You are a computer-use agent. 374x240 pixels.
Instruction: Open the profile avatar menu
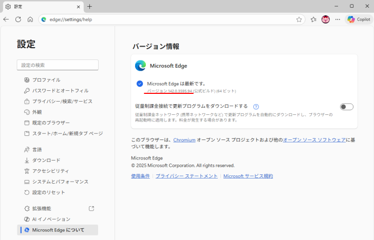point(326,19)
